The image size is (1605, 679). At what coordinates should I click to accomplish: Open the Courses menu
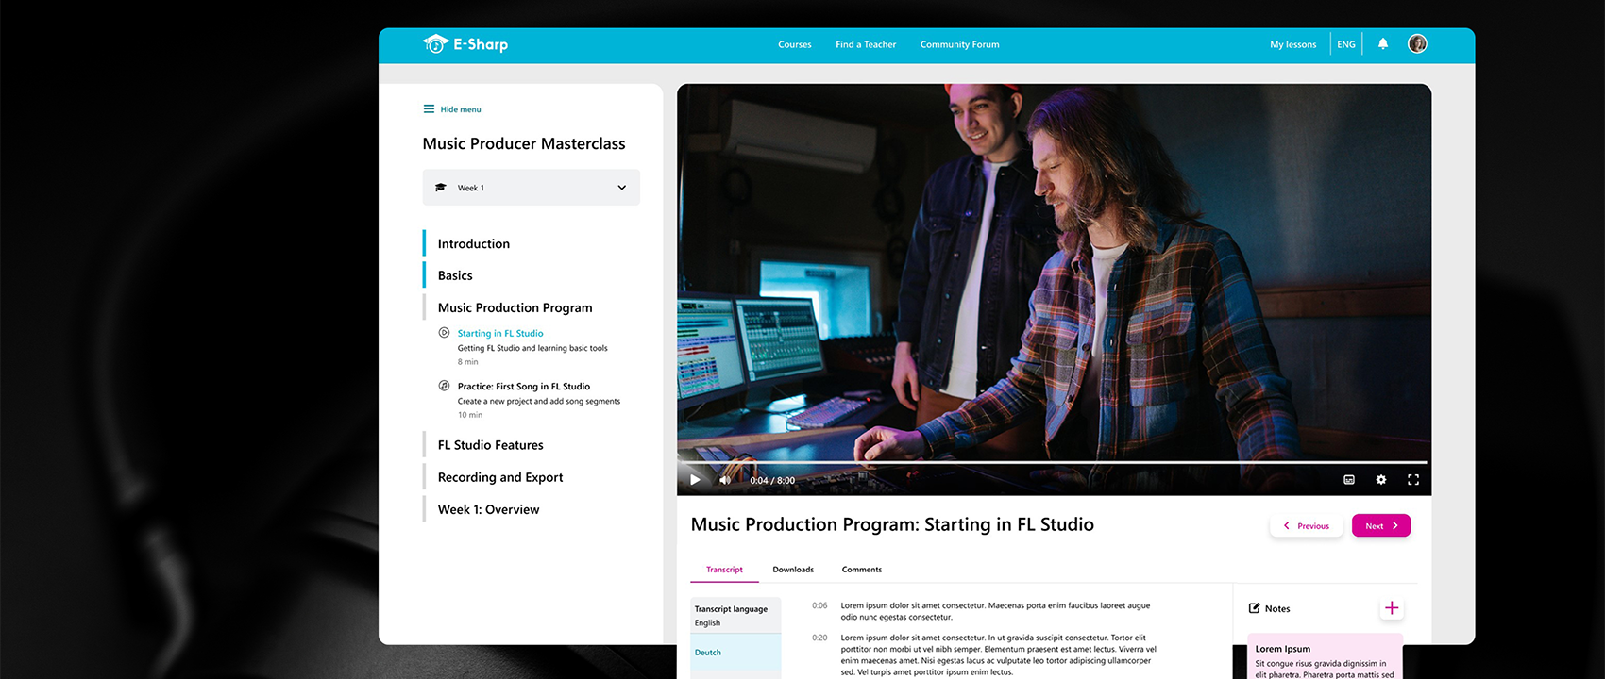[x=795, y=44]
